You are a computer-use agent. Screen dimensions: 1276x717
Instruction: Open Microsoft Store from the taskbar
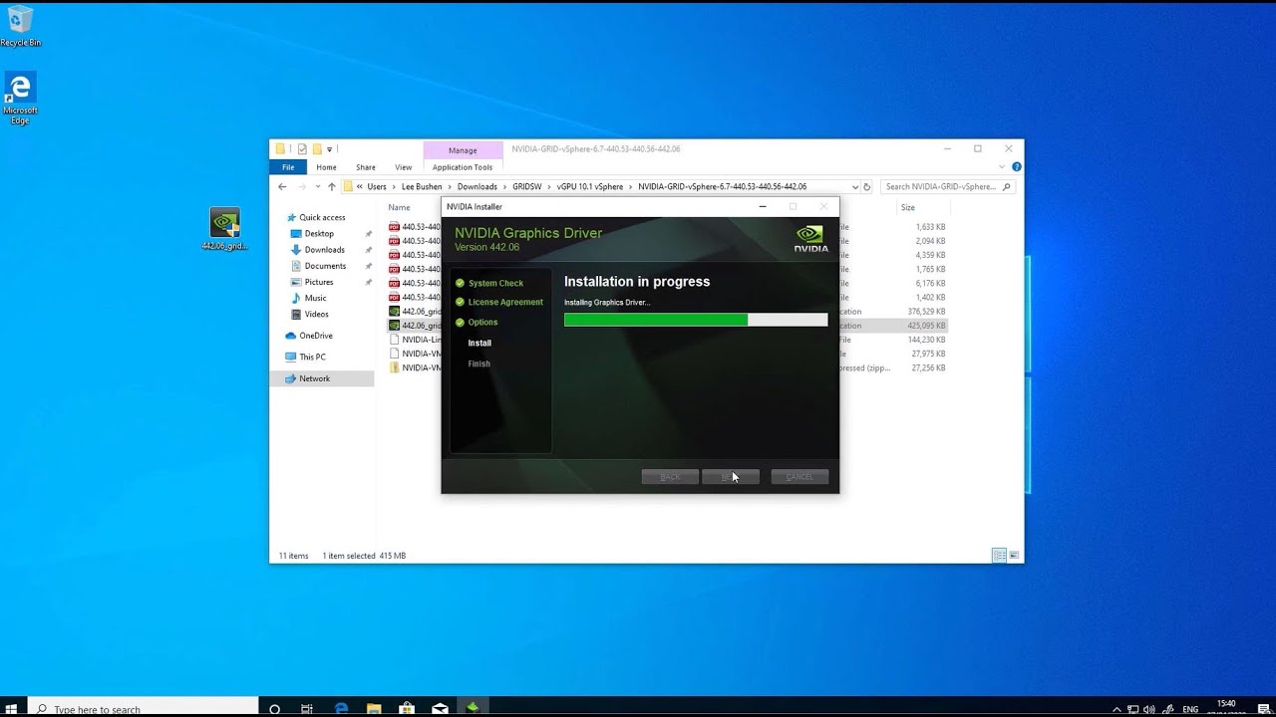[407, 708]
